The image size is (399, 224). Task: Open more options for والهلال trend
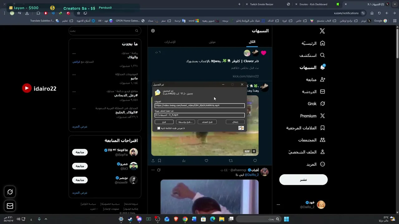point(74,54)
